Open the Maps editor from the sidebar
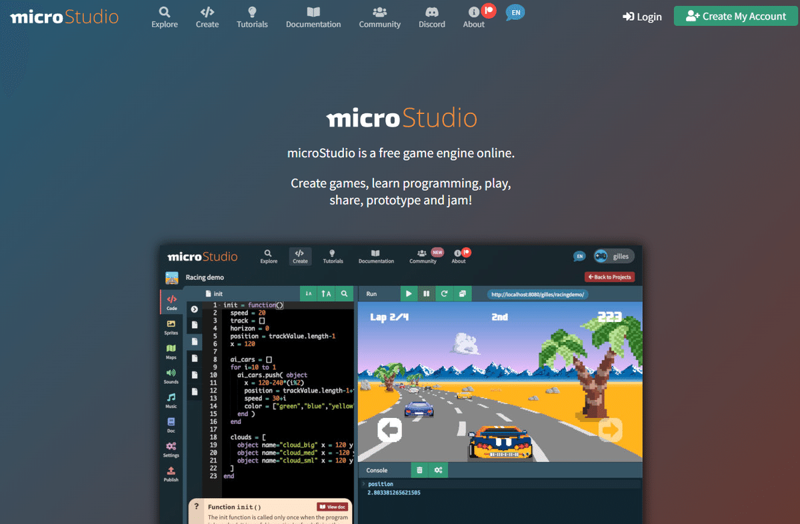 171,351
